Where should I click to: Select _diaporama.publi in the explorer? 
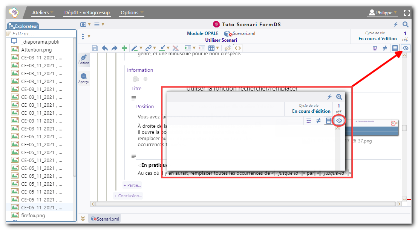40,42
